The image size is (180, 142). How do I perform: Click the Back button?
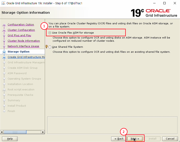[x=119, y=139]
